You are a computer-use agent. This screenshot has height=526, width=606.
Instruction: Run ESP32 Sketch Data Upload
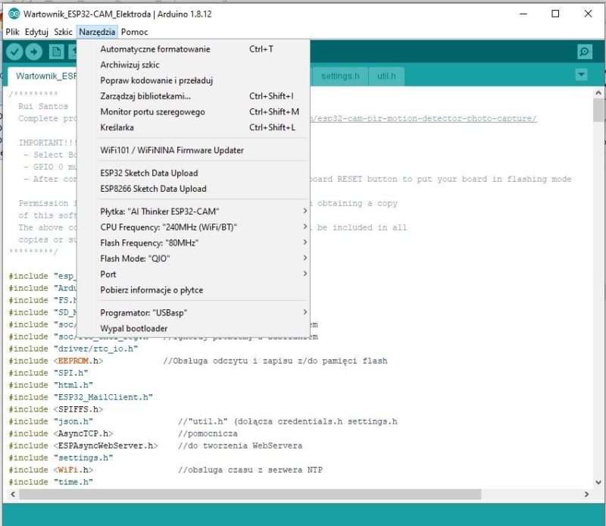pos(193,173)
